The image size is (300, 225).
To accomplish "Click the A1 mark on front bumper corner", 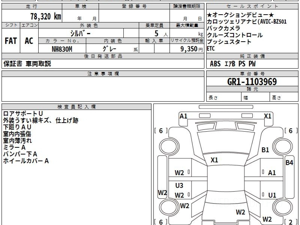I will point(183,116).
